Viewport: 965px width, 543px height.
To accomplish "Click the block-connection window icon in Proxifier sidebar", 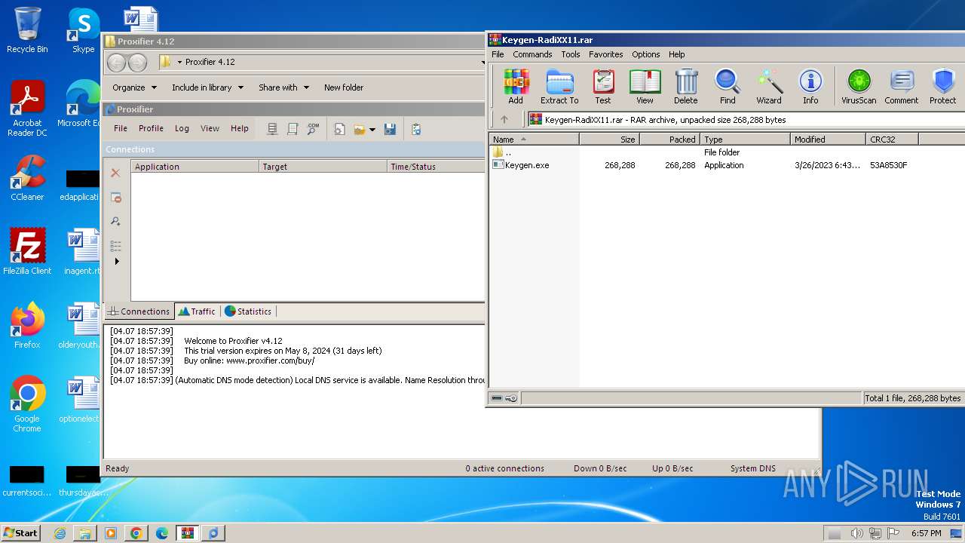I will [x=115, y=197].
